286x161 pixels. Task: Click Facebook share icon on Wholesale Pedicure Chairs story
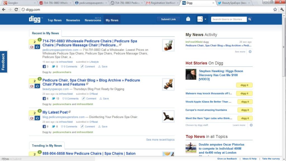coord(44,67)
